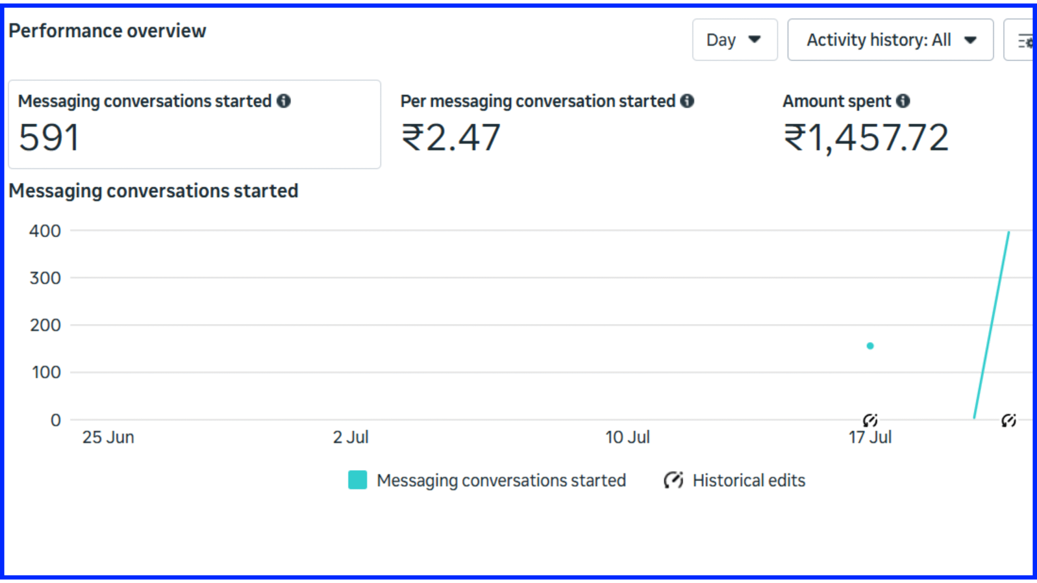Expand the Activity history: All dropdown
The image size is (1037, 583).
pyautogui.click(x=890, y=40)
